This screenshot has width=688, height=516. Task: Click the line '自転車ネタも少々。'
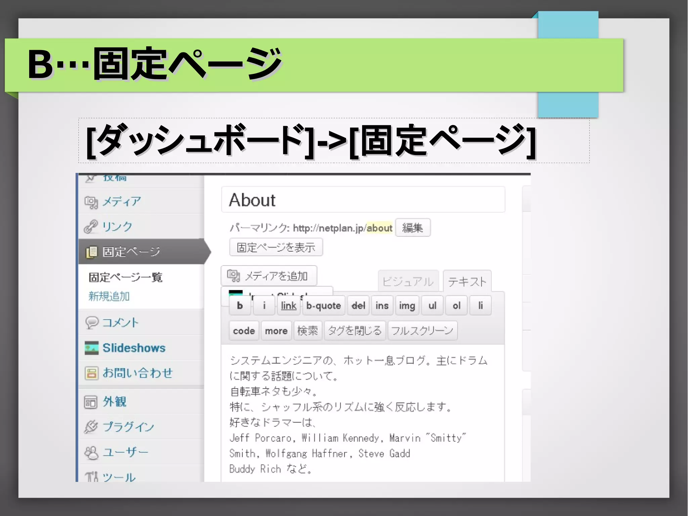pos(274,391)
